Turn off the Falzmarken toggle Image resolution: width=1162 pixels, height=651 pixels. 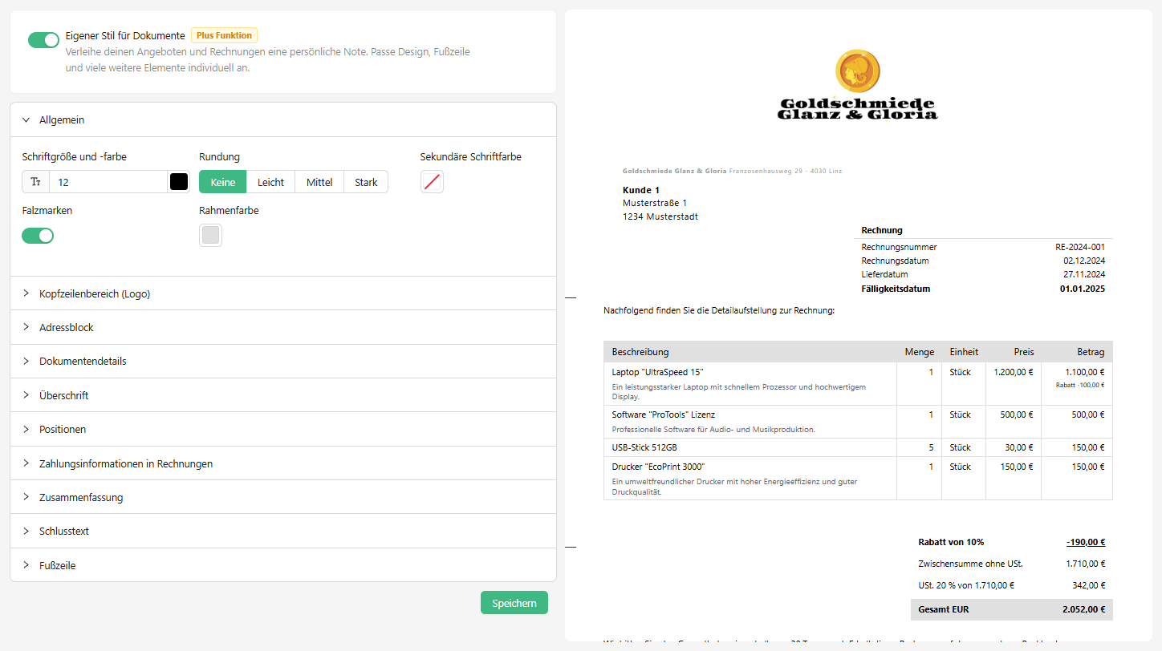38,235
